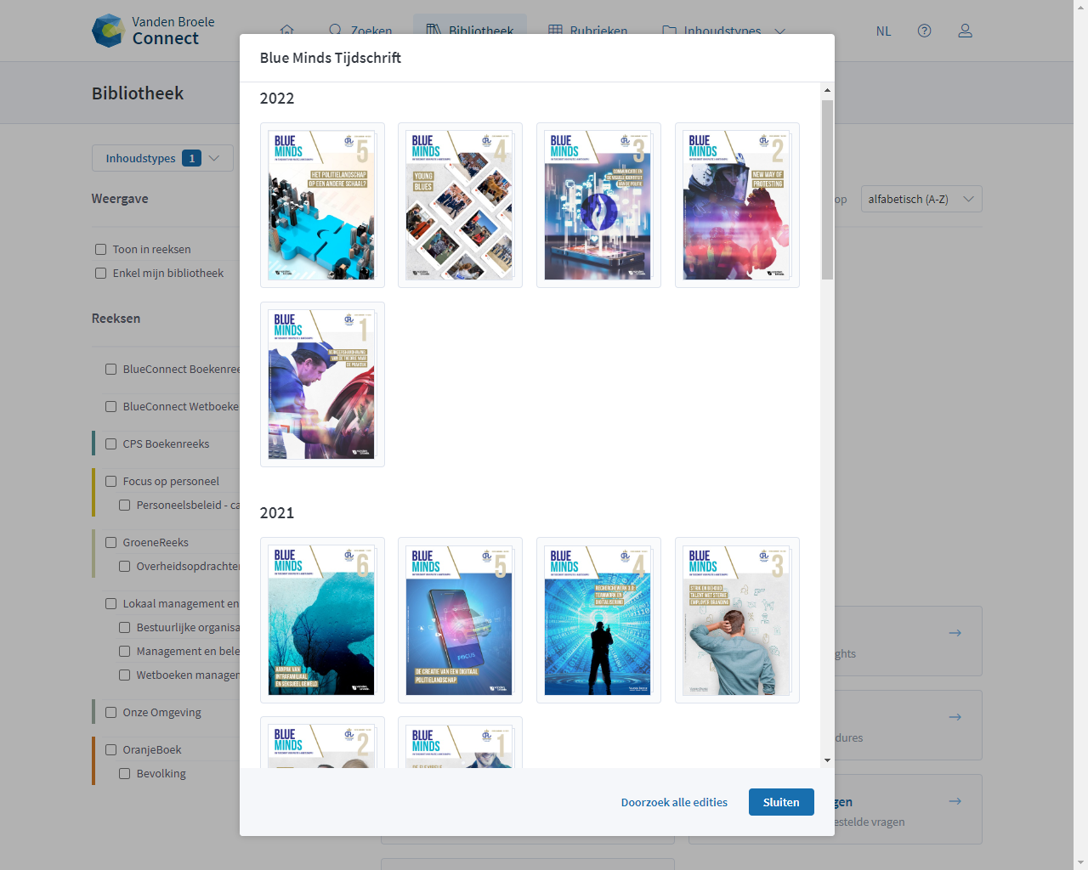Check the Lokaal management checkbox
Image resolution: width=1088 pixels, height=870 pixels.
(111, 603)
